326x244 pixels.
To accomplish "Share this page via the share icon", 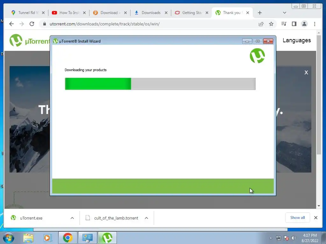I will tap(261, 24).
